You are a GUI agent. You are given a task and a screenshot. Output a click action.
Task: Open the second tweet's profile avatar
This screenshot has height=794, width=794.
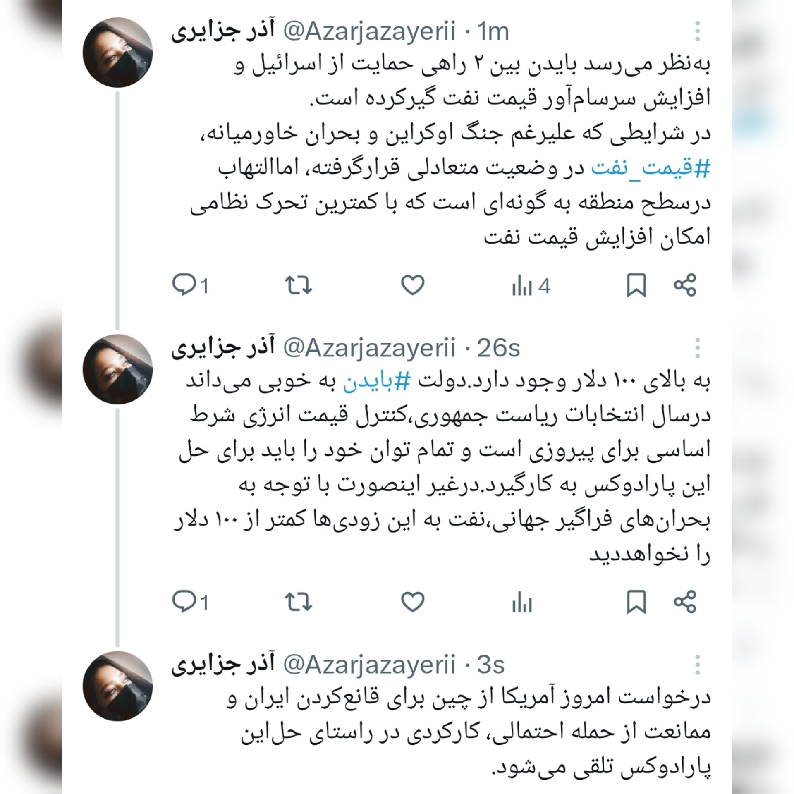[x=118, y=369]
